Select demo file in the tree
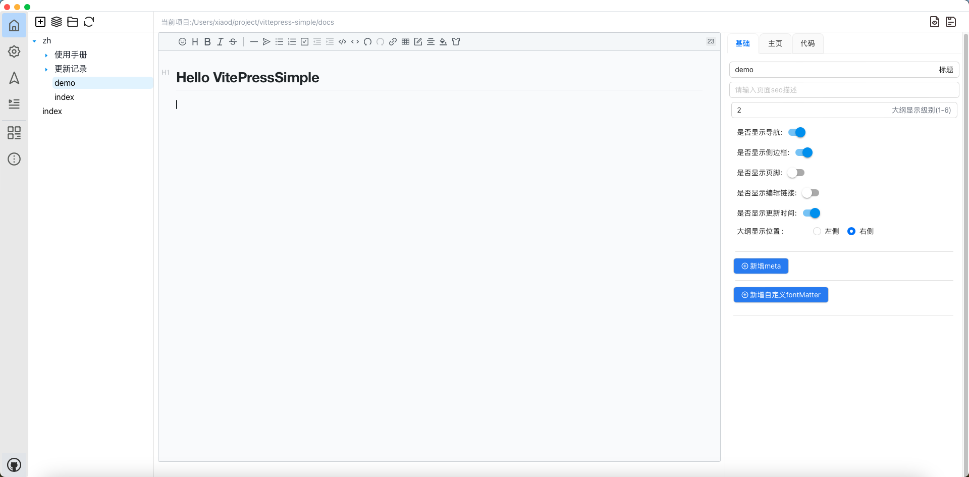This screenshot has height=477, width=969. (x=102, y=83)
